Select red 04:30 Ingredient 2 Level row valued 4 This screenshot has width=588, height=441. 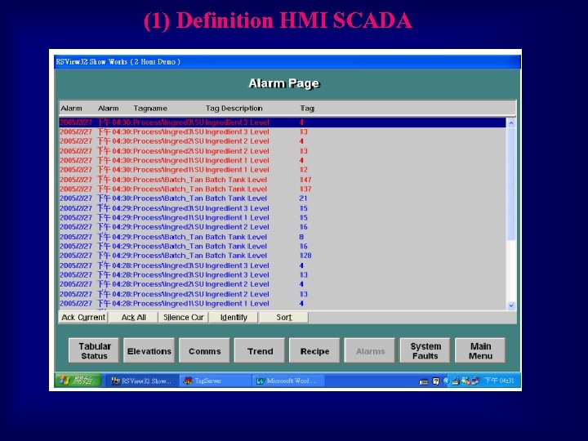[x=283, y=141]
